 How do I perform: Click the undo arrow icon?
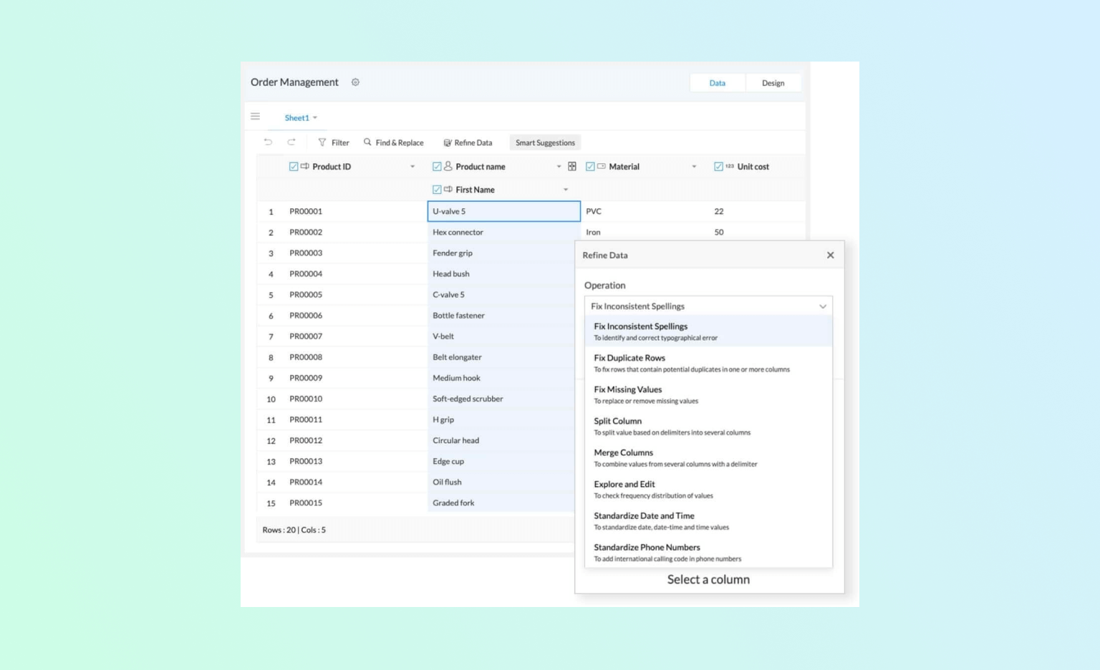pos(268,142)
